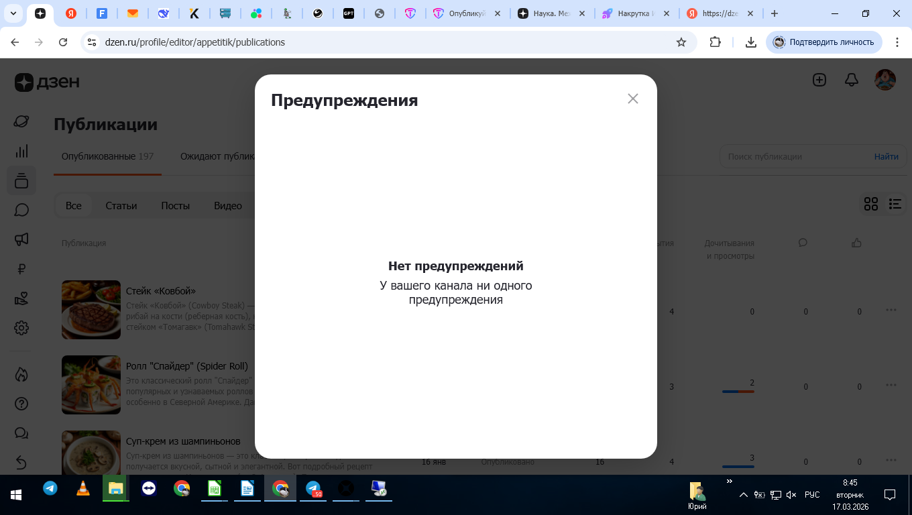The height and width of the screenshot is (515, 912).
Task: Expand the taskbar toolbar overflow chevrons
Action: (x=730, y=481)
